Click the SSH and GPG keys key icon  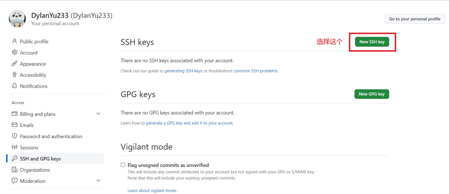[x=15, y=159]
